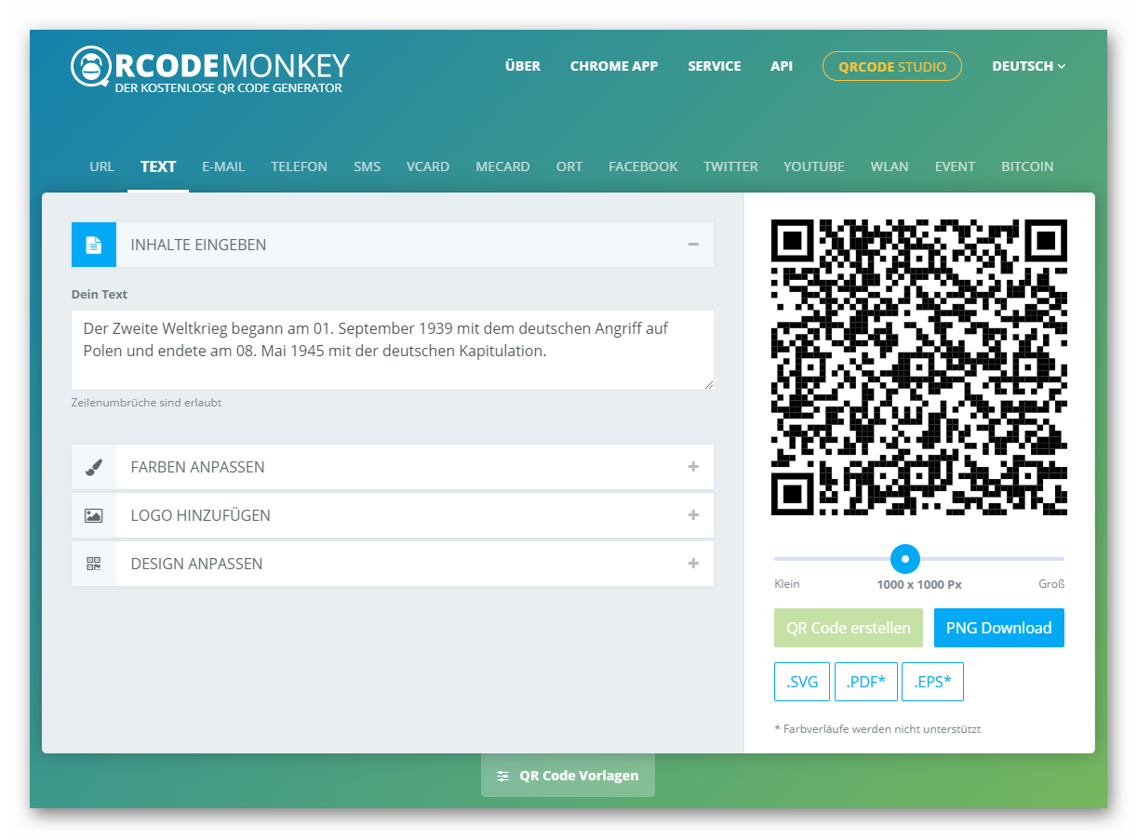Image resolution: width=1137 pixels, height=838 pixels.
Task: Click the 'Zeilenumbrüche sind erlaubt' hint
Action: (x=146, y=403)
